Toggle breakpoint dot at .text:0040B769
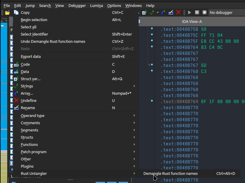This screenshot has height=183, width=245. click(152, 101)
